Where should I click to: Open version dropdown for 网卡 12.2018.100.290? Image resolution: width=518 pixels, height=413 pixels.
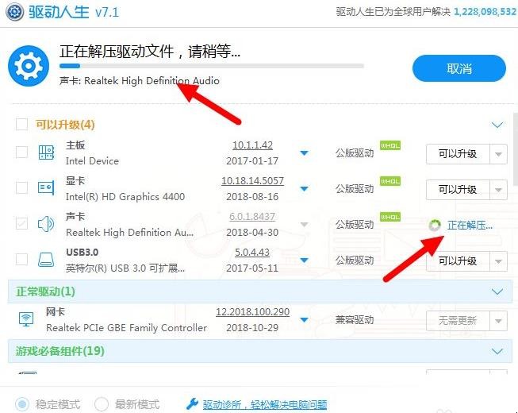coord(305,319)
